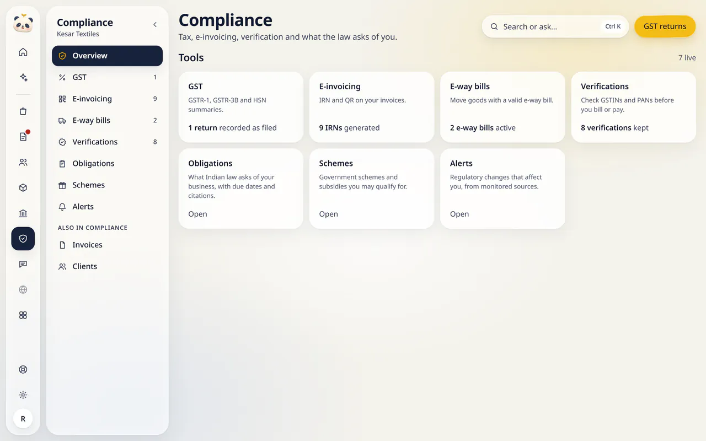The image size is (706, 441).
Task: Open the chat message icon in rail
Action: (23, 264)
